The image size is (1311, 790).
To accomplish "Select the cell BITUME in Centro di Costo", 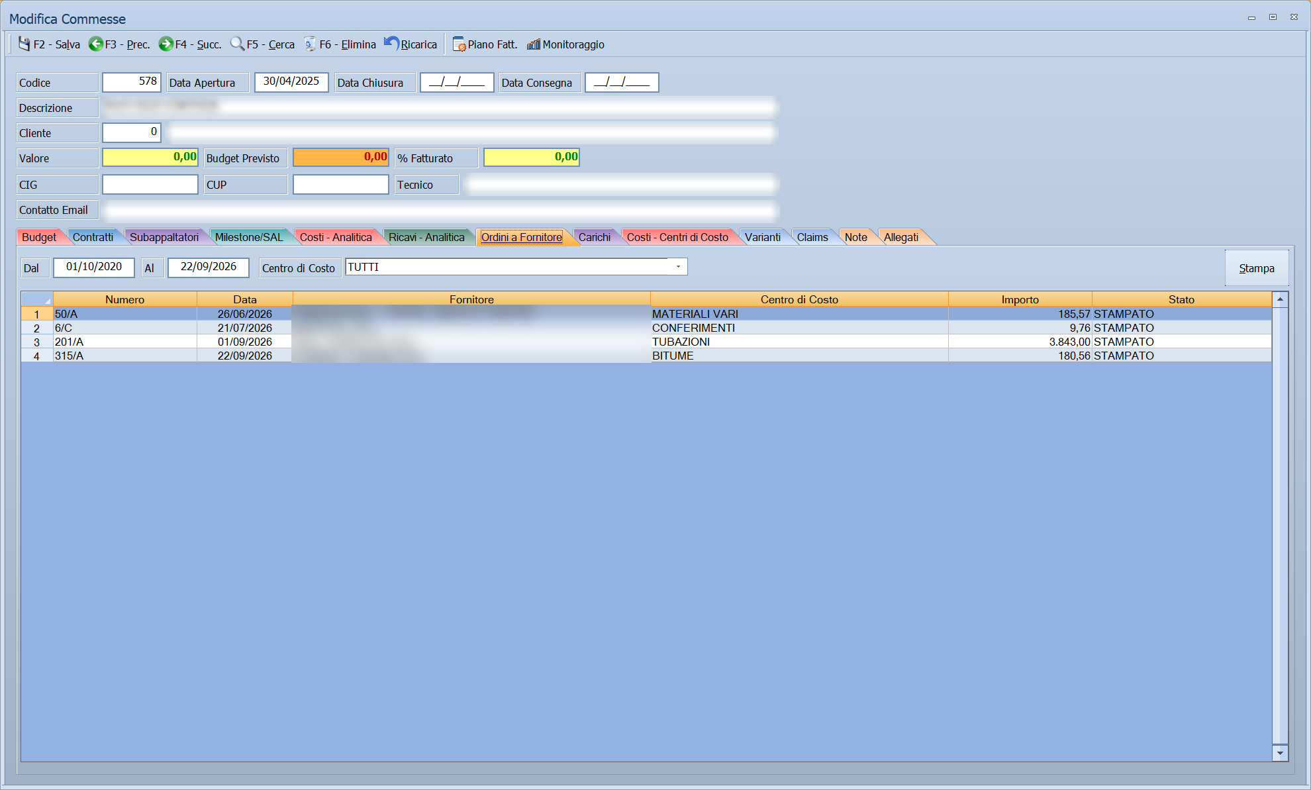I will 799,356.
